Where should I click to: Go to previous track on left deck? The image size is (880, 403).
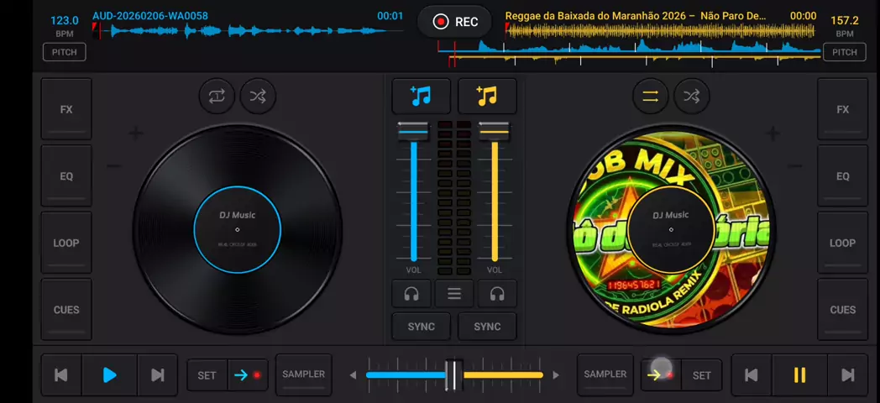click(61, 375)
